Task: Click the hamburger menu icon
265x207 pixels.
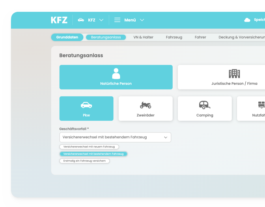Action: tap(117, 20)
